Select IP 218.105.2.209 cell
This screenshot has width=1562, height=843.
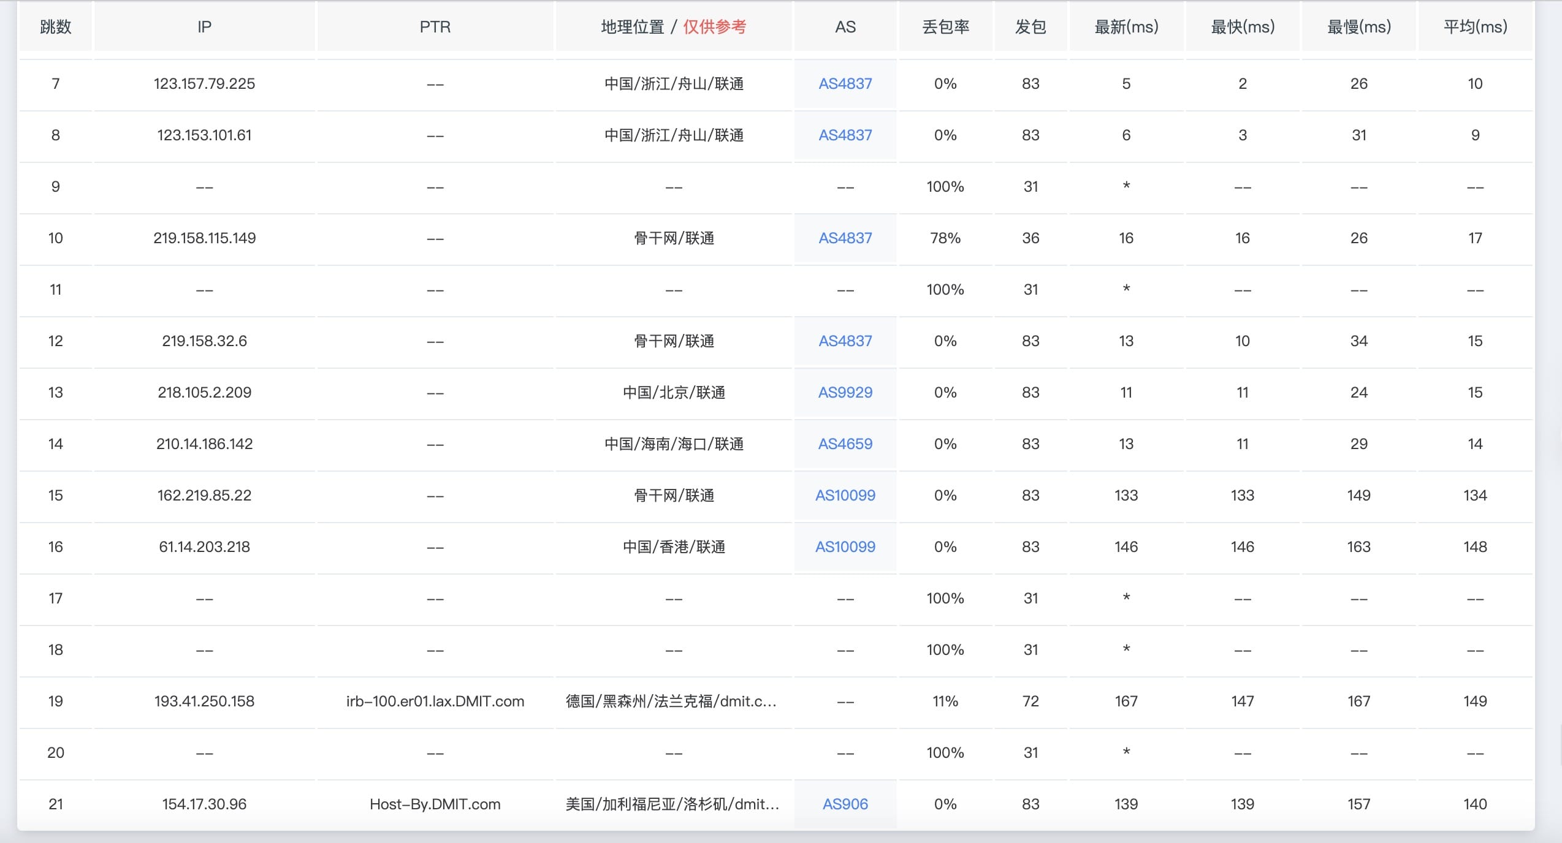pos(204,393)
